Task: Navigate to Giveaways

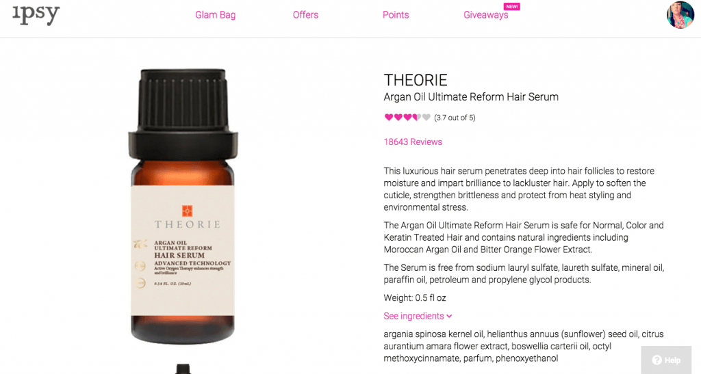Action: pyautogui.click(x=485, y=15)
